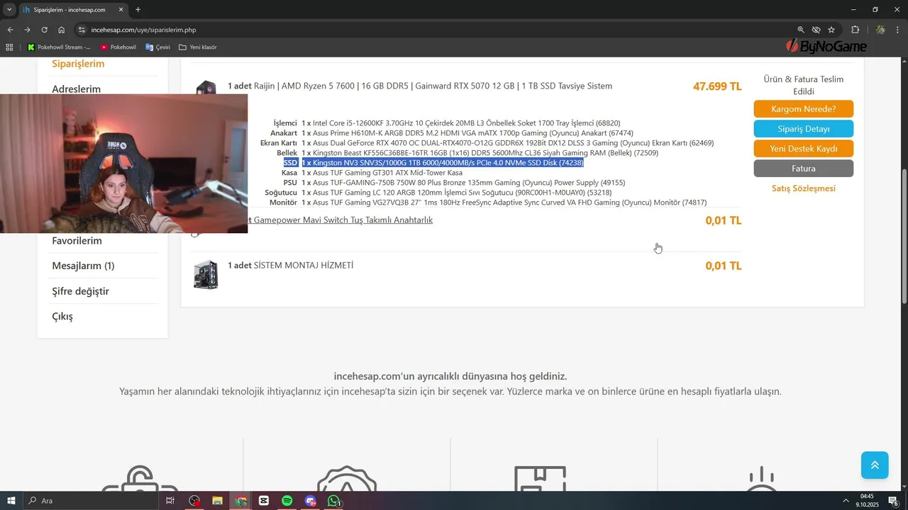908x510 pixels.
Task: Open the Chrome extensions puzzle icon
Action: (x=855, y=30)
